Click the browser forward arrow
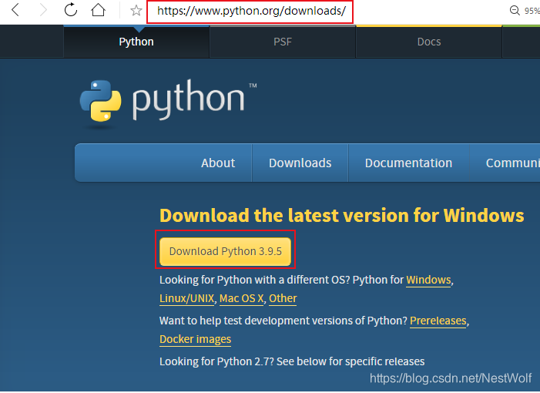The image size is (540, 393). (42, 10)
